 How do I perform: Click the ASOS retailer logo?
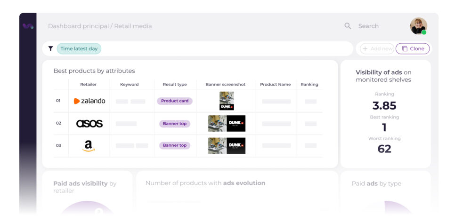point(89,124)
